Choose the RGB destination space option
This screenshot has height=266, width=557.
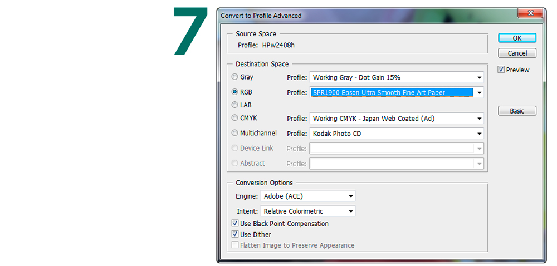[x=235, y=92]
